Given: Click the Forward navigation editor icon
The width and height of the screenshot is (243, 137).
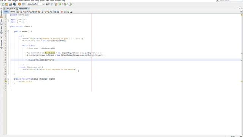Looking at the screenshot, I should [x=25, y=12].
